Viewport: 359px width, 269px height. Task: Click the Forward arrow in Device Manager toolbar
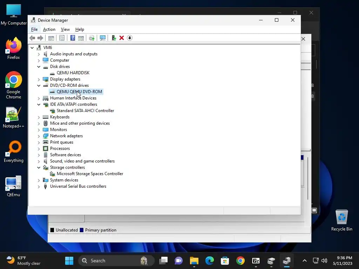tap(40, 38)
